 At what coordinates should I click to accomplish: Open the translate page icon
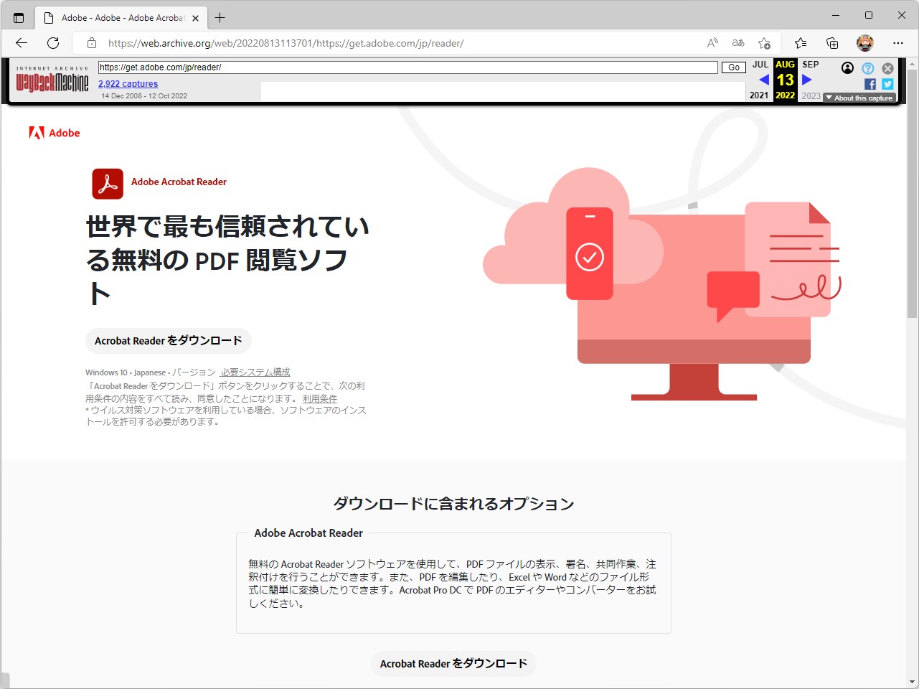pos(737,43)
